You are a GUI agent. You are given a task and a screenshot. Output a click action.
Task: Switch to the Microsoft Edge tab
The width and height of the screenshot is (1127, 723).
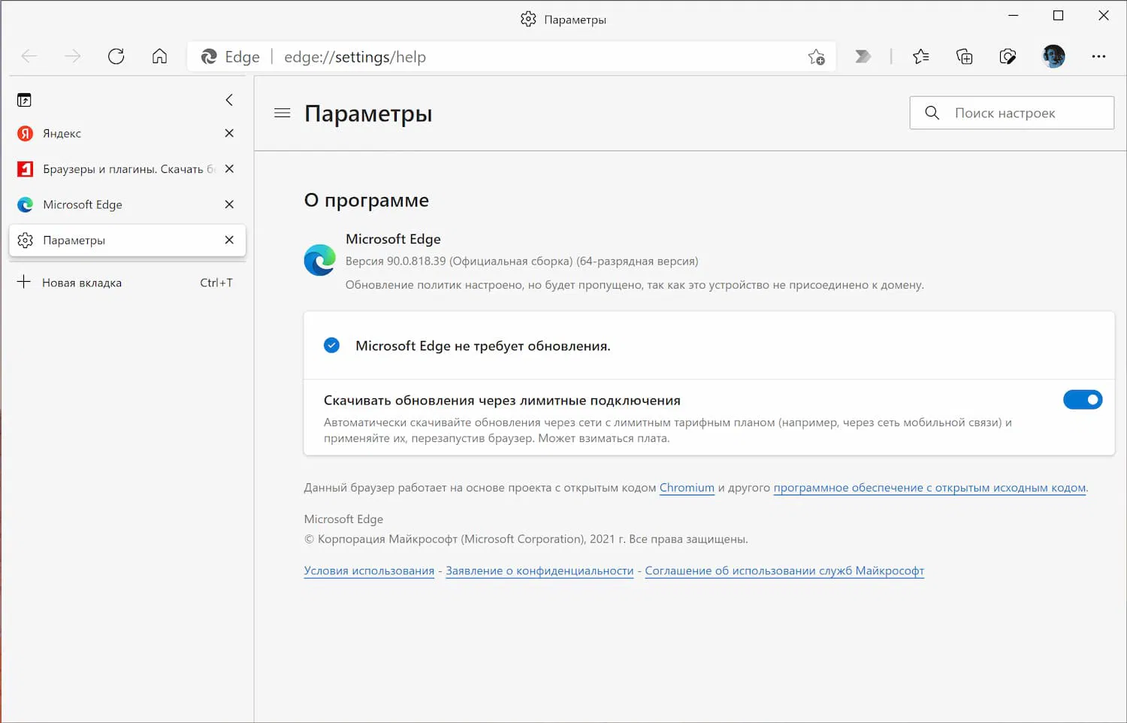[84, 204]
